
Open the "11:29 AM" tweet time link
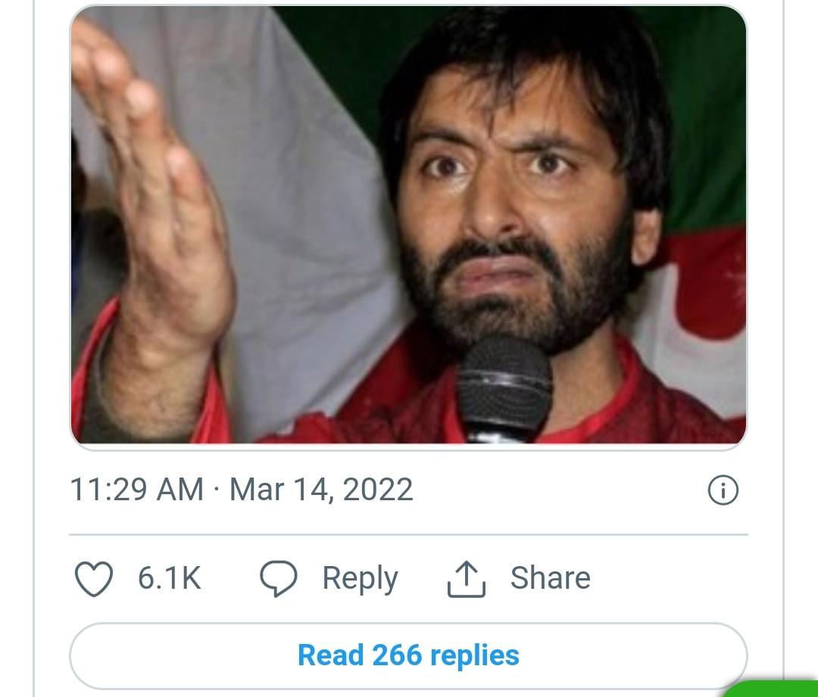[136, 490]
